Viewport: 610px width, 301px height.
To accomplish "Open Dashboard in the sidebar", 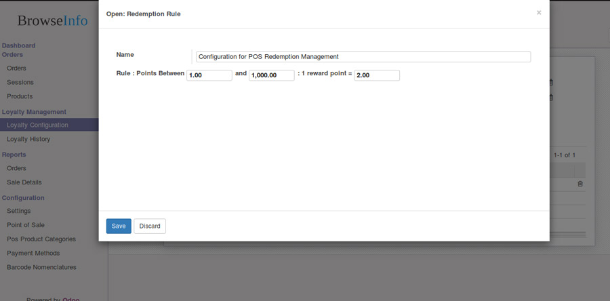I will [19, 45].
